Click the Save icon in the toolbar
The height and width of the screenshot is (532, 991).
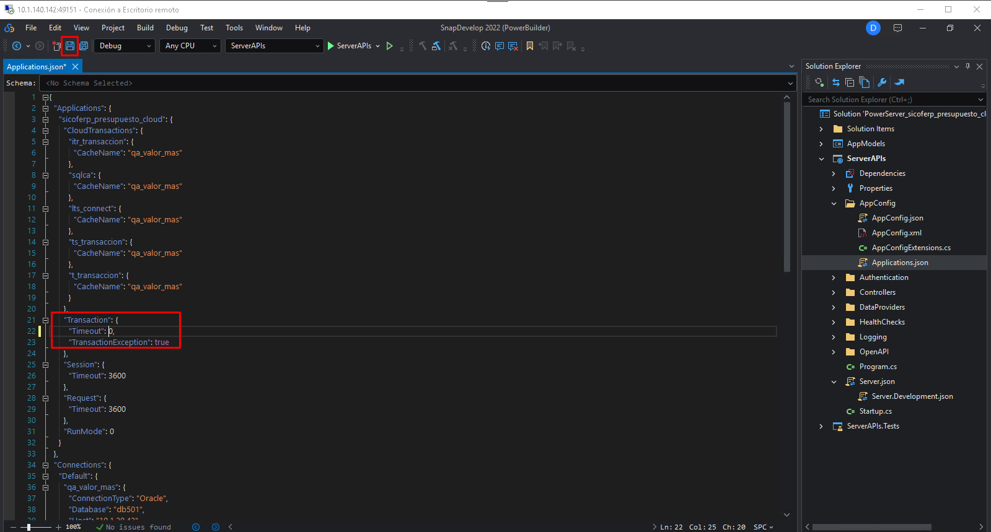(x=70, y=46)
